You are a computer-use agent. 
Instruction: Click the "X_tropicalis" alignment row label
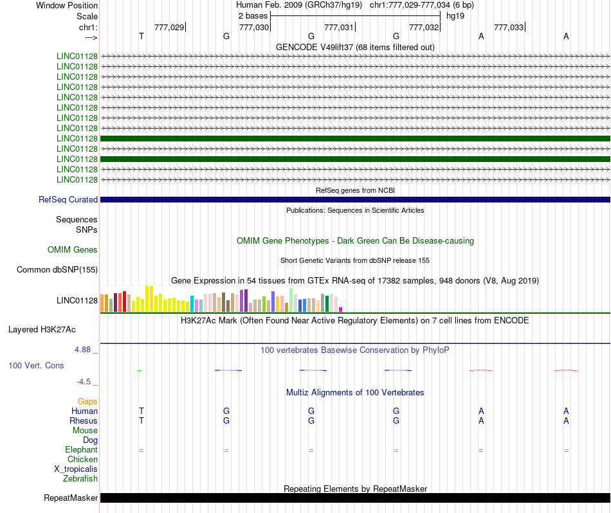pos(76,469)
